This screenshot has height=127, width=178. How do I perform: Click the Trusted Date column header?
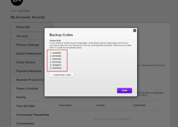[x=139, y=105]
